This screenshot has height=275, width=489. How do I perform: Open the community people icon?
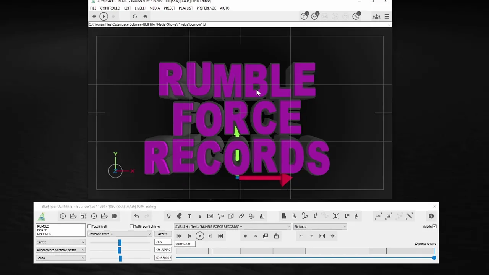pyautogui.click(x=376, y=16)
